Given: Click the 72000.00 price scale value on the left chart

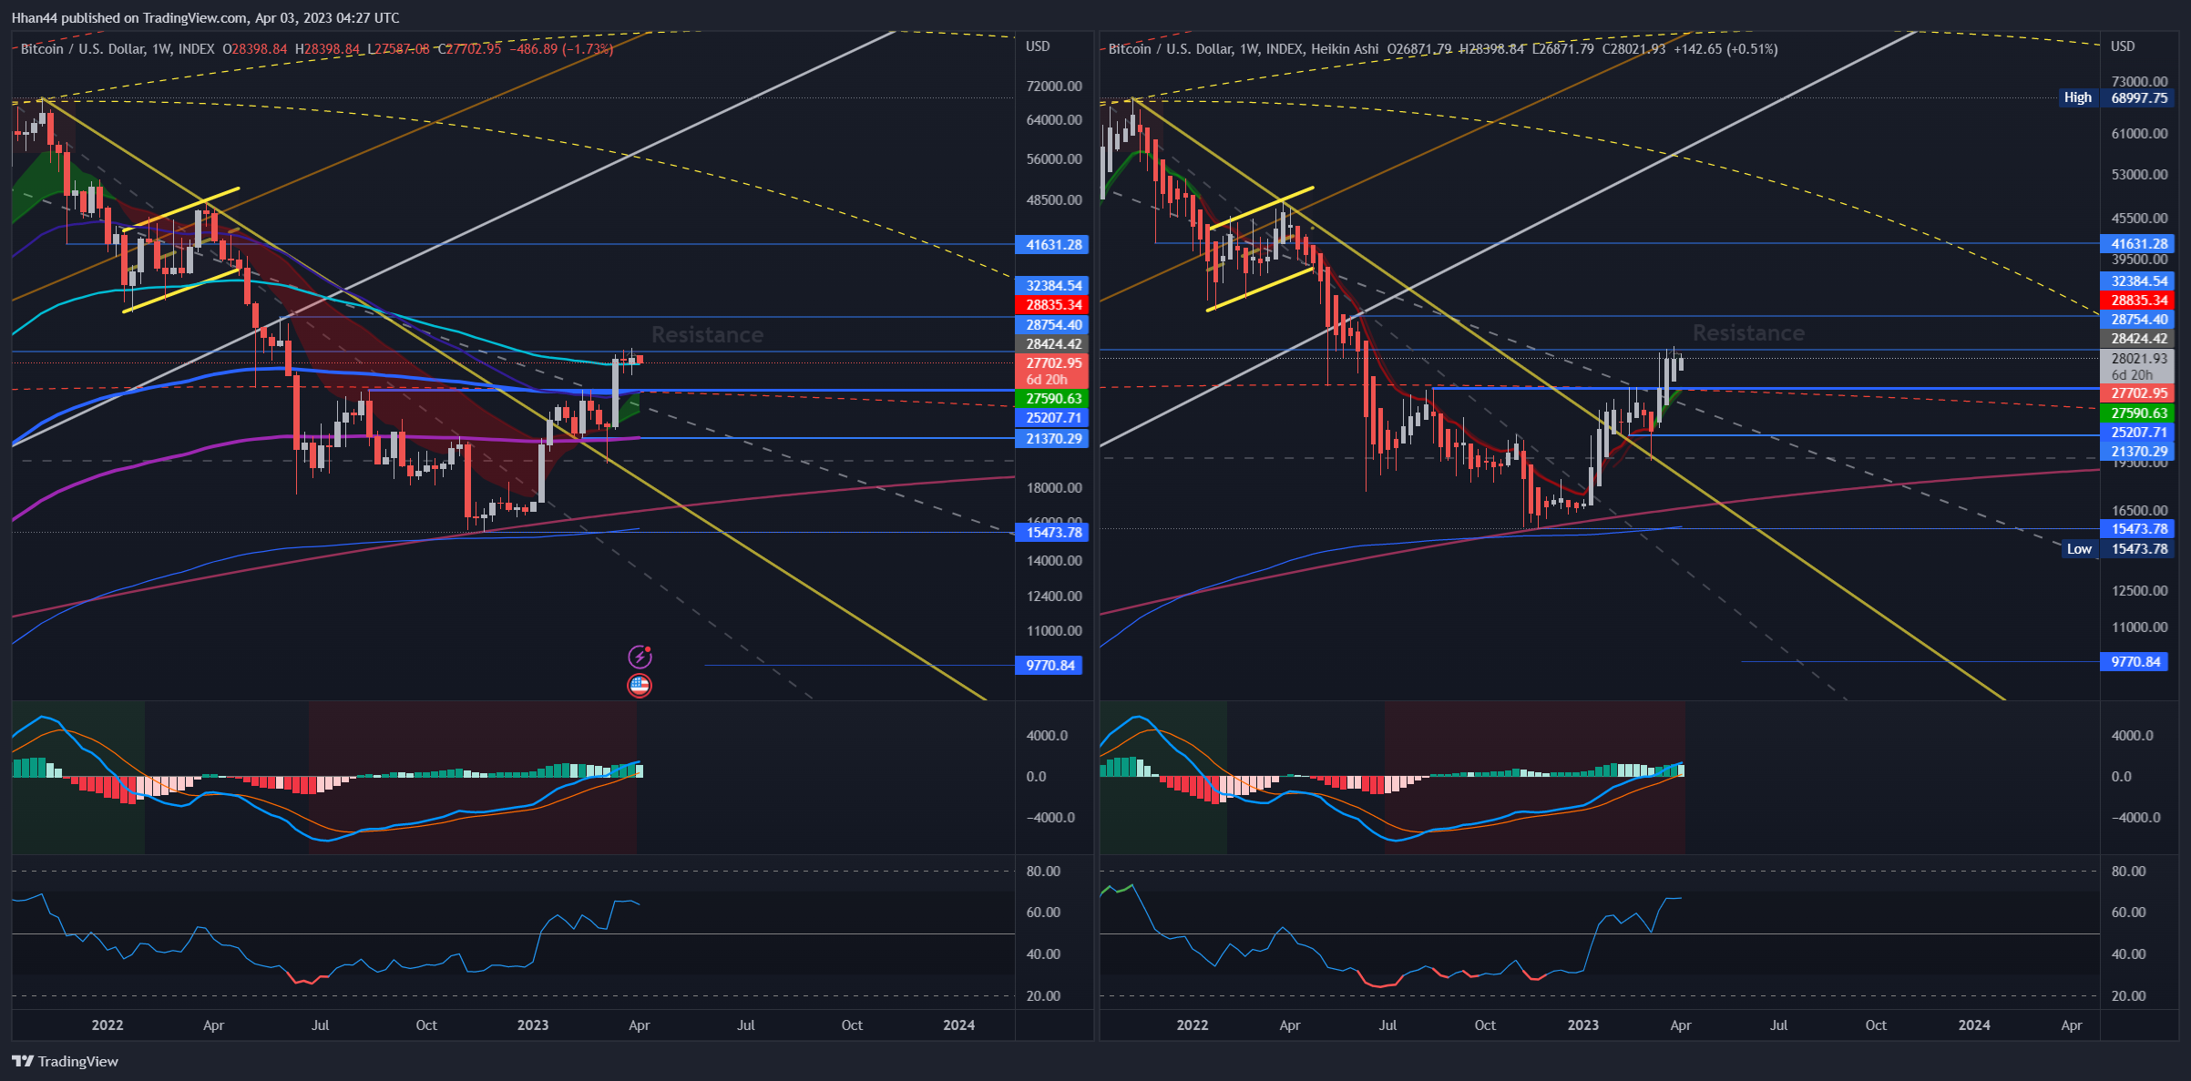Looking at the screenshot, I should tap(1054, 86).
